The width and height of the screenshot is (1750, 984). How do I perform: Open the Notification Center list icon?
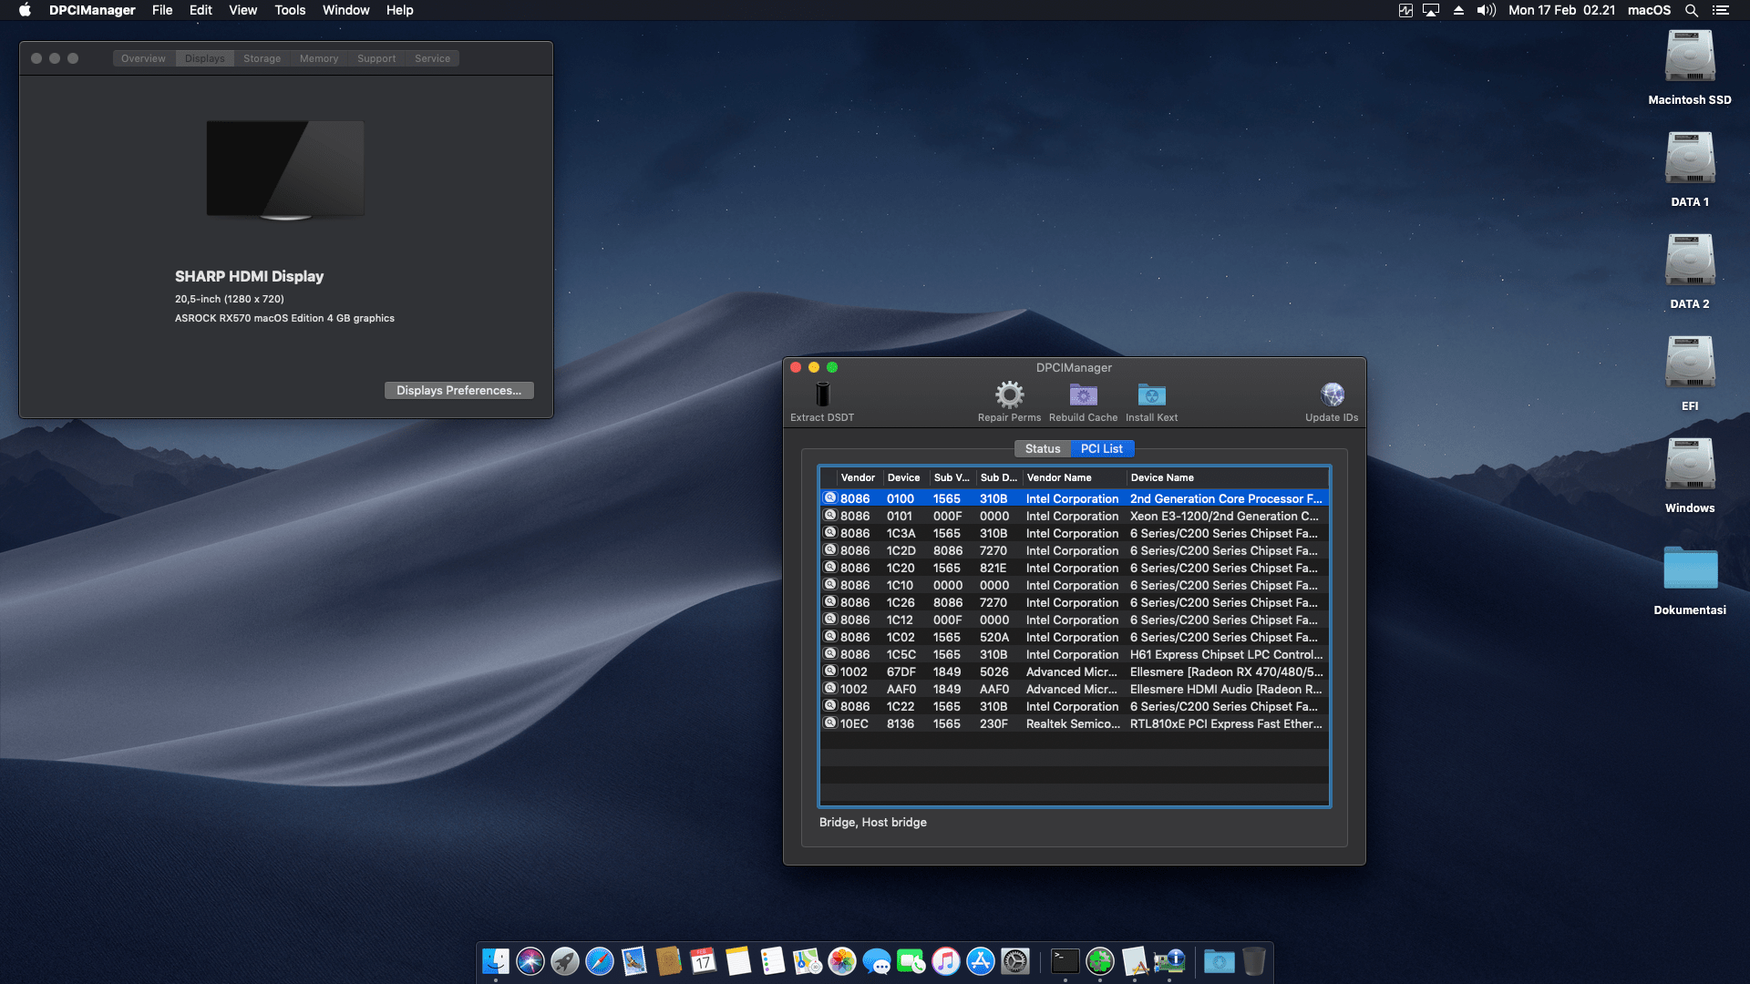(1720, 10)
